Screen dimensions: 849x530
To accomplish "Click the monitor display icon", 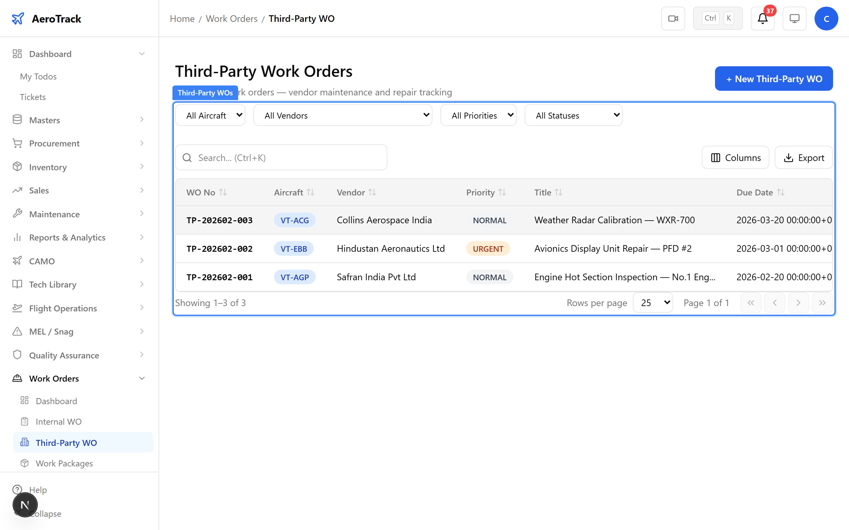I will pyautogui.click(x=794, y=19).
